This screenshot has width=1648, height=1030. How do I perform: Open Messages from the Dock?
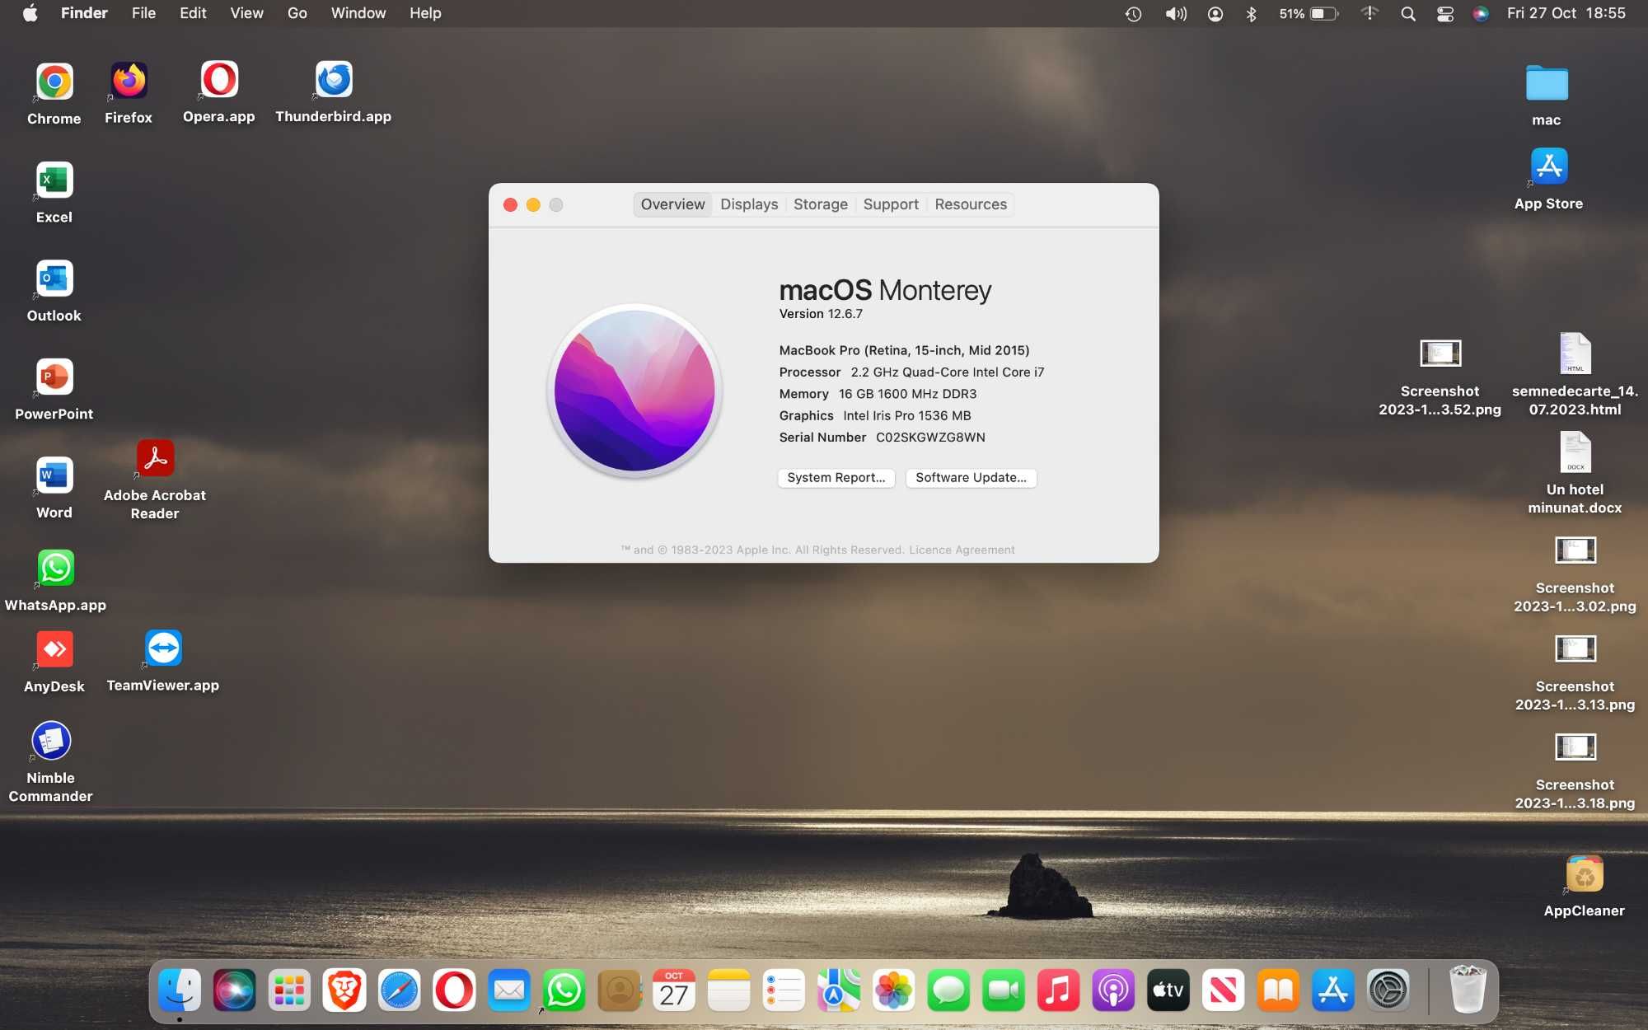coord(948,990)
